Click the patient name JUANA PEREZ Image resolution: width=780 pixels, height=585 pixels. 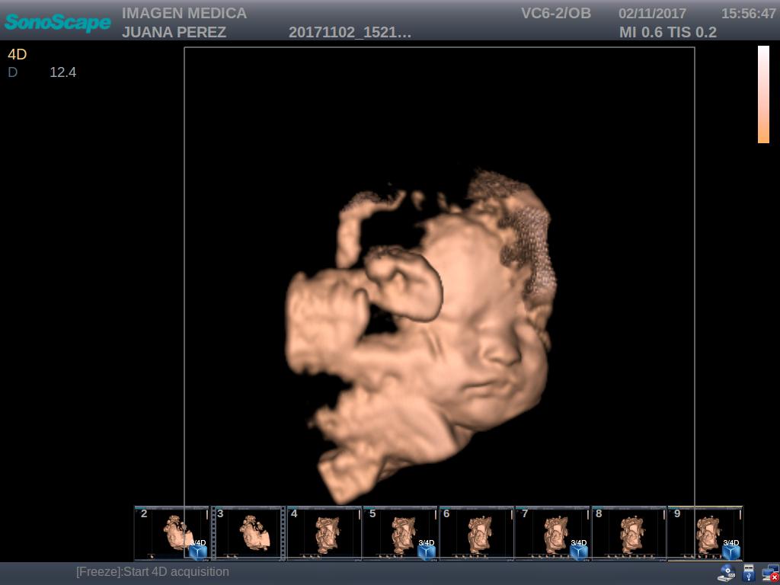[x=174, y=33]
